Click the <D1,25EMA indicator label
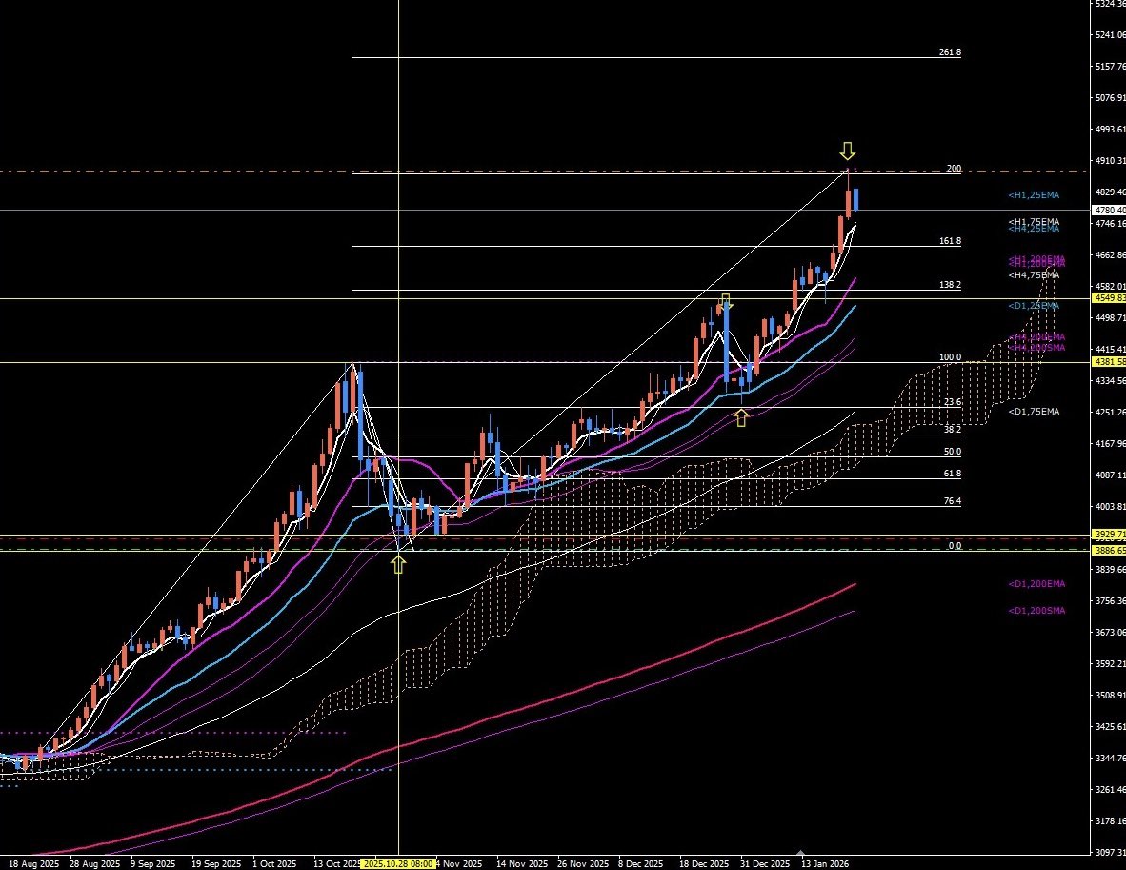Image resolution: width=1126 pixels, height=870 pixels. tap(1034, 306)
